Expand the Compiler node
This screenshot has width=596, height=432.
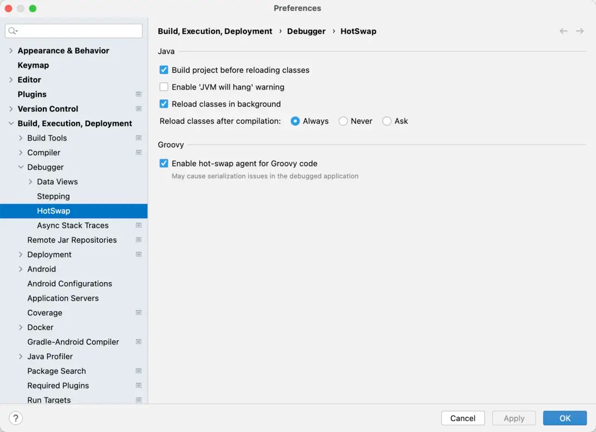(21, 153)
